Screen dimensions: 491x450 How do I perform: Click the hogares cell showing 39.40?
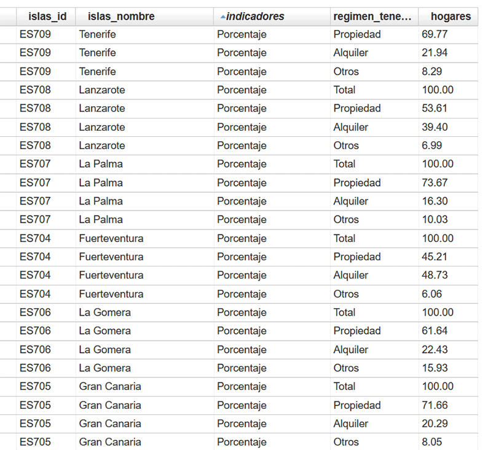[434, 127]
